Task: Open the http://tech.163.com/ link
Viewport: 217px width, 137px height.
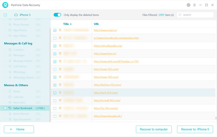Action: click(x=106, y=93)
